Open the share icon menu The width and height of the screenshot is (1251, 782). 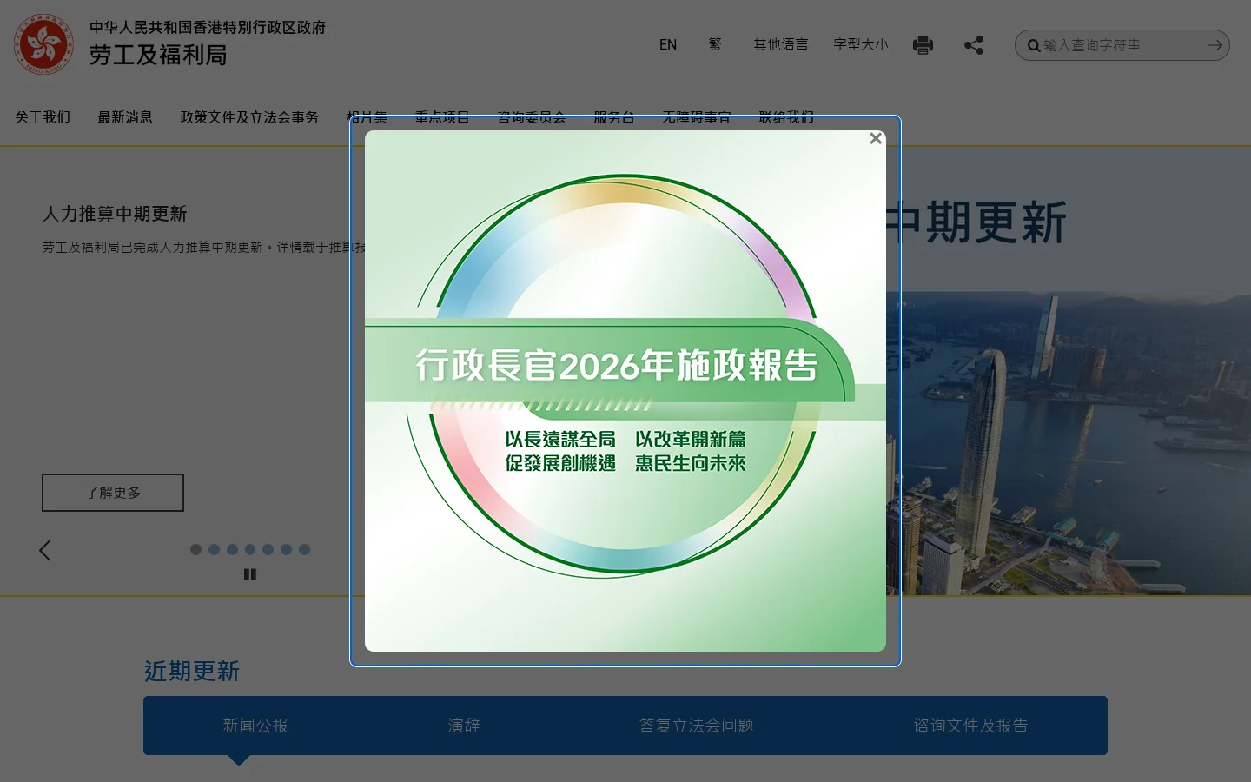[x=974, y=45]
